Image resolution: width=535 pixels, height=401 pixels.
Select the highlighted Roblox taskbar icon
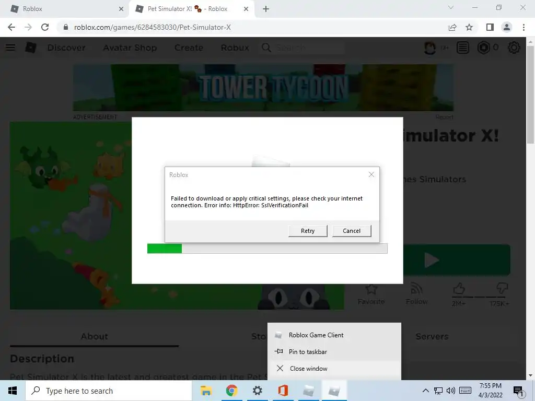pyautogui.click(x=334, y=391)
